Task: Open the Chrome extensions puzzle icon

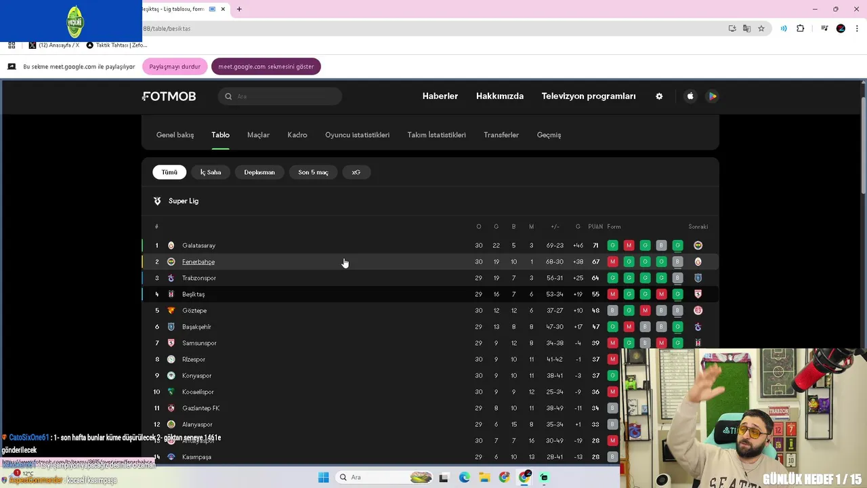Action: tap(800, 28)
